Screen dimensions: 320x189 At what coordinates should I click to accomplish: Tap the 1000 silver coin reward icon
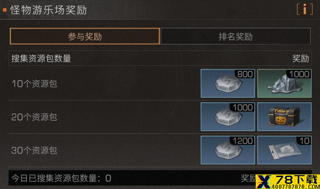point(228,117)
